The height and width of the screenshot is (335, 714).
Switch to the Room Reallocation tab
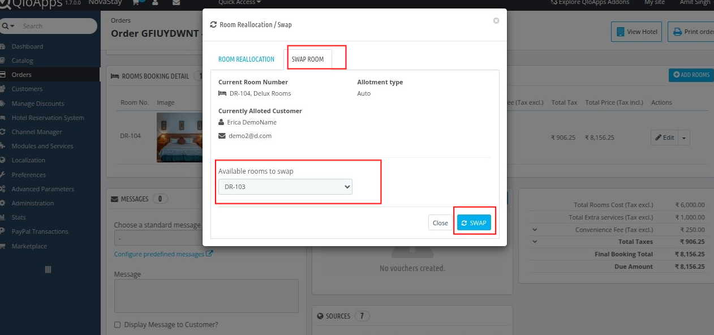click(246, 59)
